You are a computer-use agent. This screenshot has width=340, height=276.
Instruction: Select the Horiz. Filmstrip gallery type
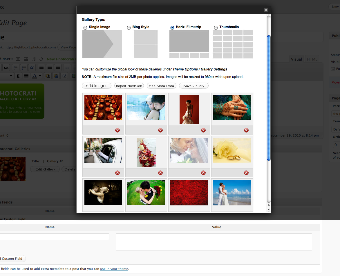(x=172, y=28)
